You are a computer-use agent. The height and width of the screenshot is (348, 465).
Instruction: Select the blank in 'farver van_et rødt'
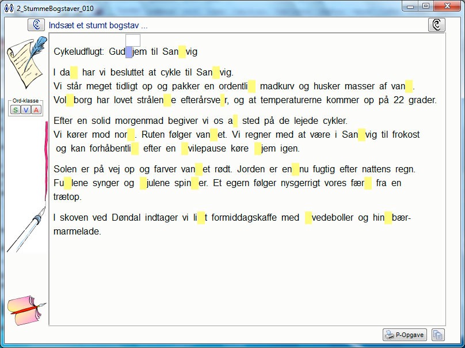tap(199, 169)
